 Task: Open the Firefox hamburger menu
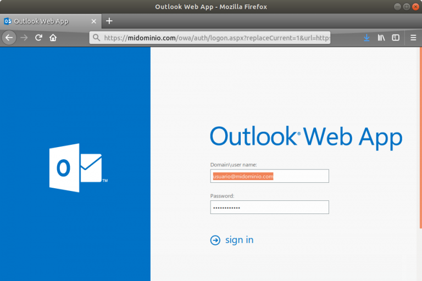[413, 38]
